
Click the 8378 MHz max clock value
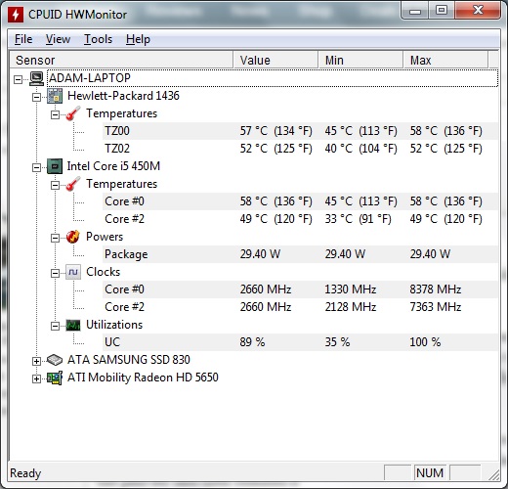[x=436, y=289]
